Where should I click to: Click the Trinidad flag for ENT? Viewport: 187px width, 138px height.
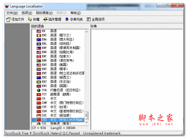(x=39, y=73)
